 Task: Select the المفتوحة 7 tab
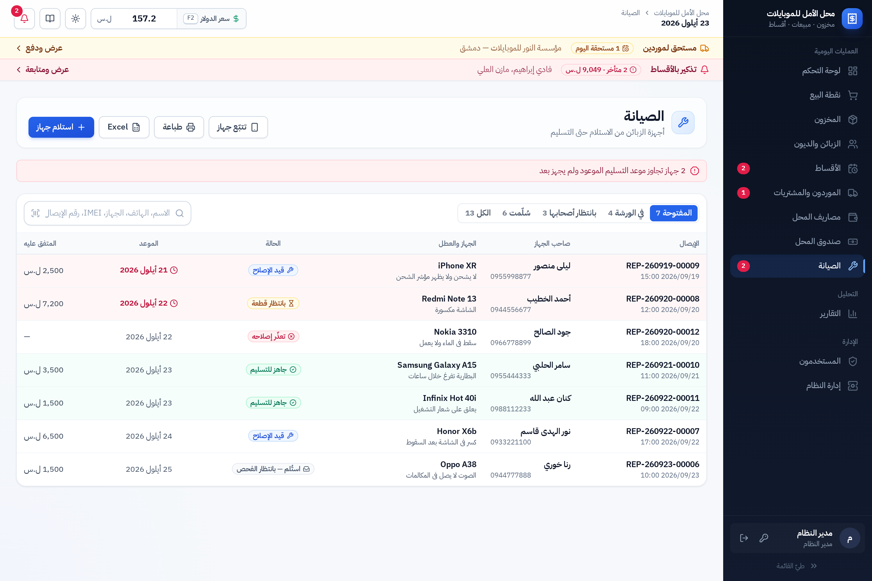coord(674,213)
